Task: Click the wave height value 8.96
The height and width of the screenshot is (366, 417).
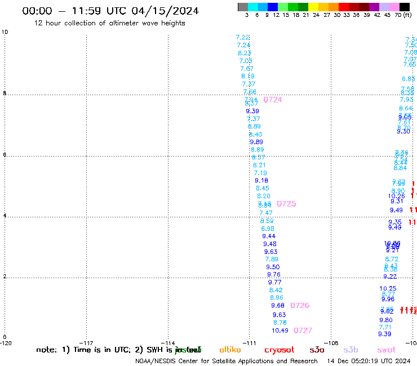Action: (x=277, y=298)
